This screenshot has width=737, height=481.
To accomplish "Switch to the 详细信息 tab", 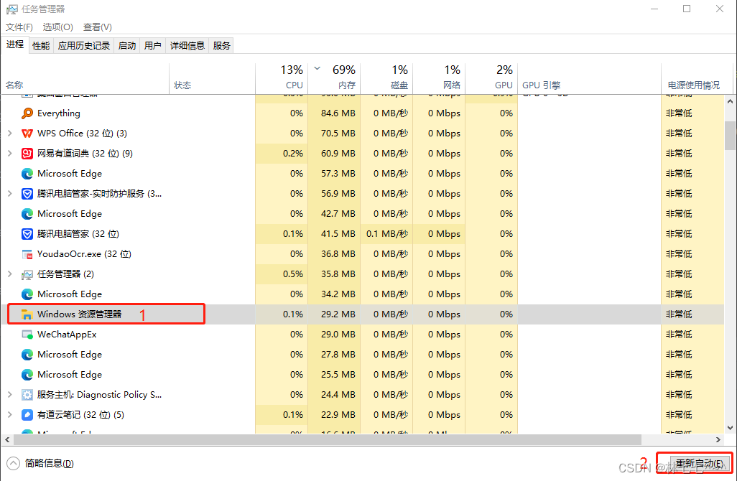I will [187, 45].
